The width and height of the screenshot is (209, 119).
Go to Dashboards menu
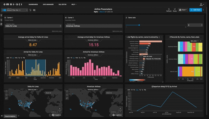(x=33, y=4)
